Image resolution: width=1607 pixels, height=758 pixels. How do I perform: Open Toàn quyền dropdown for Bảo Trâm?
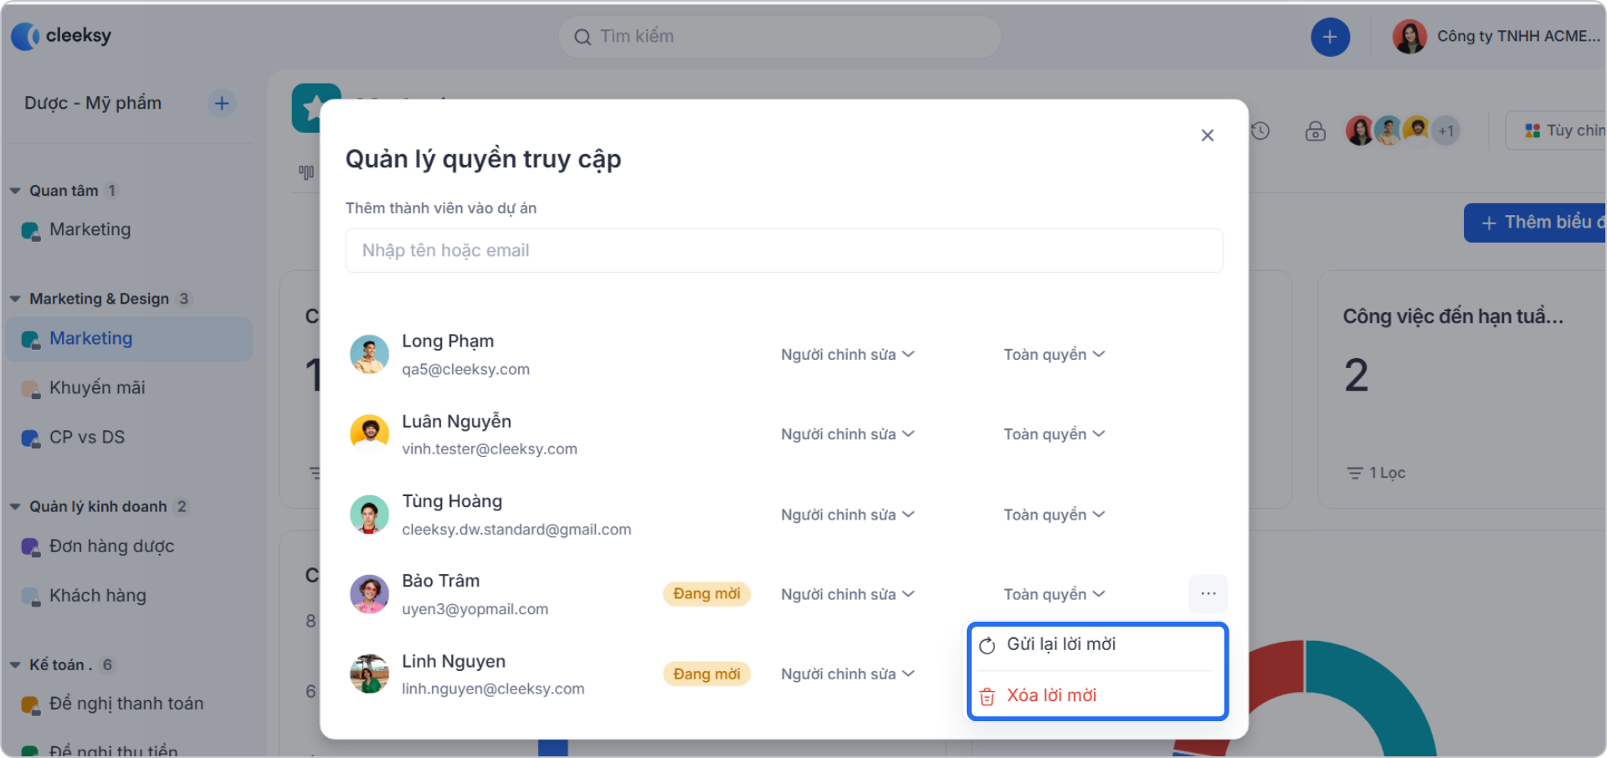coord(1055,594)
